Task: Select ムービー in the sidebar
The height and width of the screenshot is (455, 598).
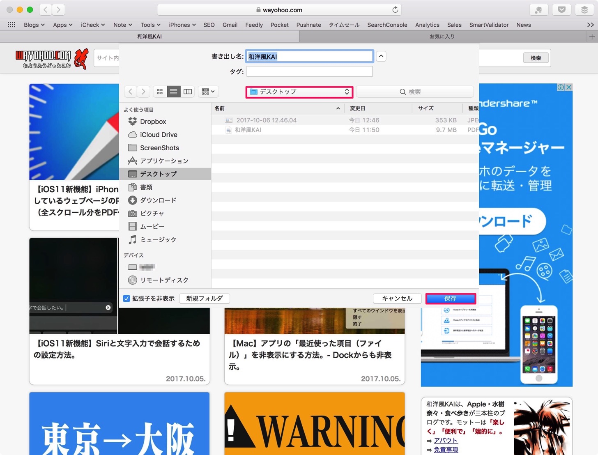Action: point(165,227)
